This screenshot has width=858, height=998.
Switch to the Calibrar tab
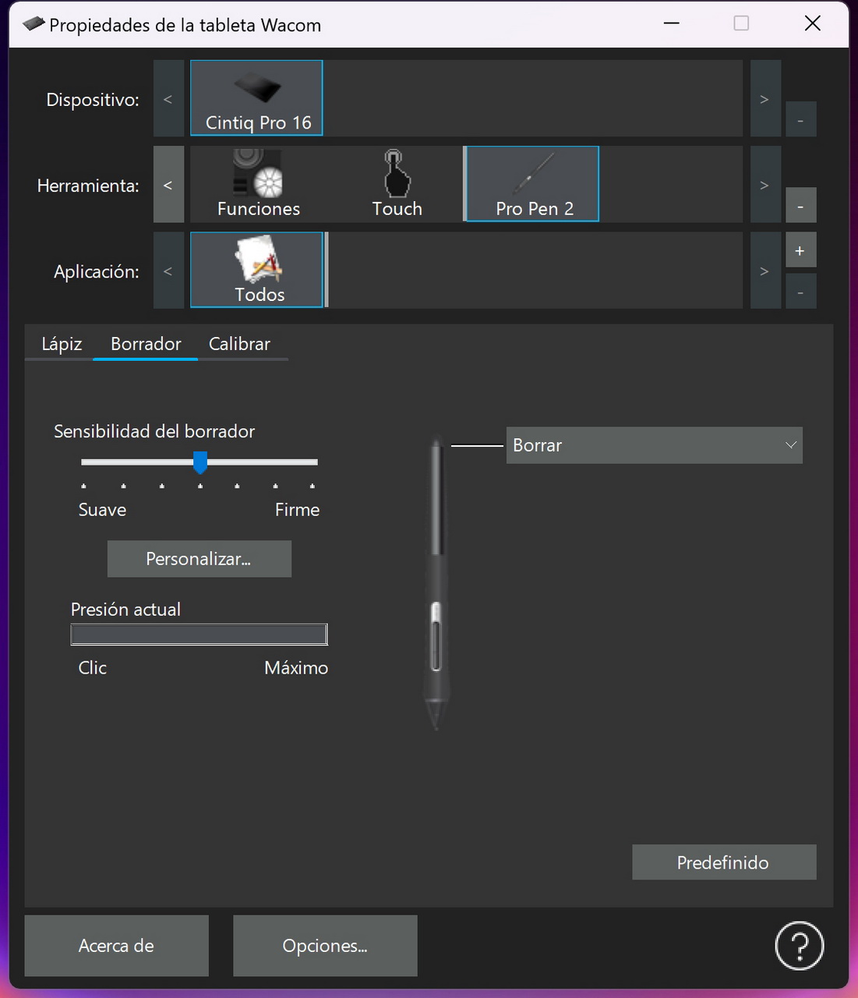[x=239, y=344]
